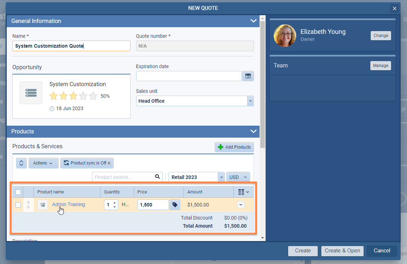Open the Admin Training product link

68,204
